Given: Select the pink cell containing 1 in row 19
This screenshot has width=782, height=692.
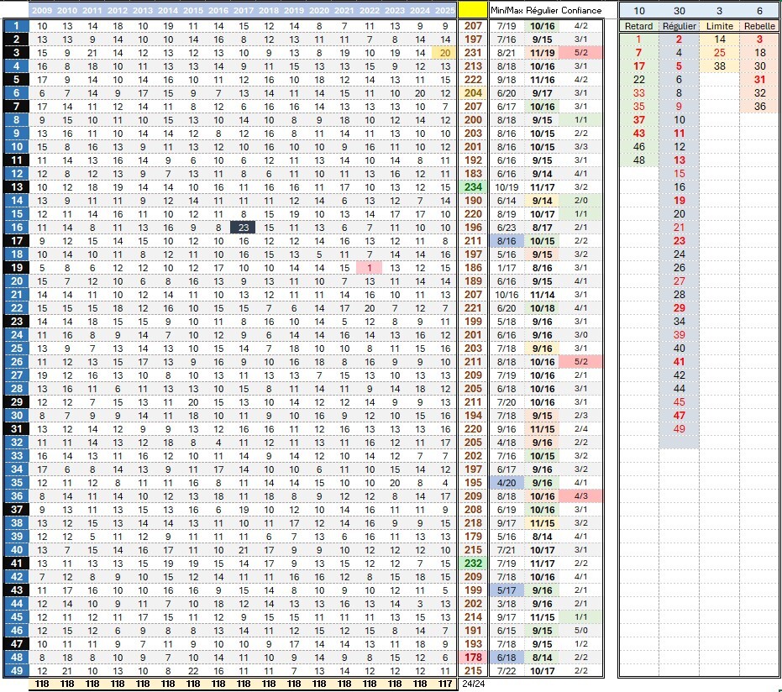Looking at the screenshot, I should coord(369,267).
